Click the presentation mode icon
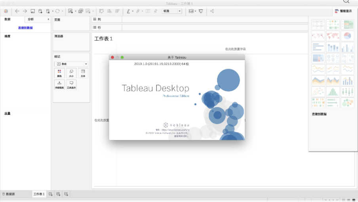This screenshot has width=358, height=202. [x=201, y=11]
